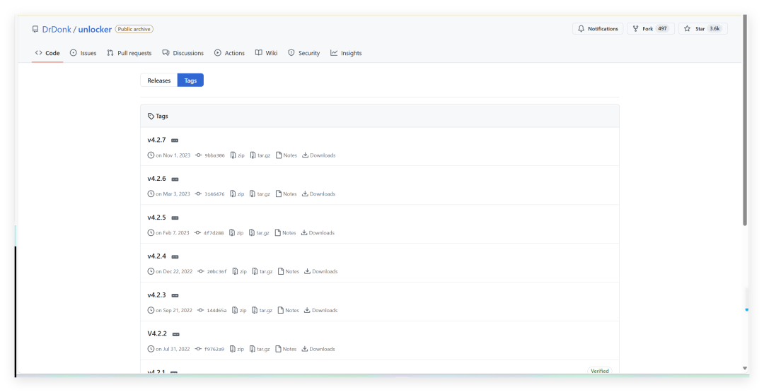This screenshot has height=392, width=764.
Task: Download V4.2.2 tar.gz archive
Action: [259, 349]
